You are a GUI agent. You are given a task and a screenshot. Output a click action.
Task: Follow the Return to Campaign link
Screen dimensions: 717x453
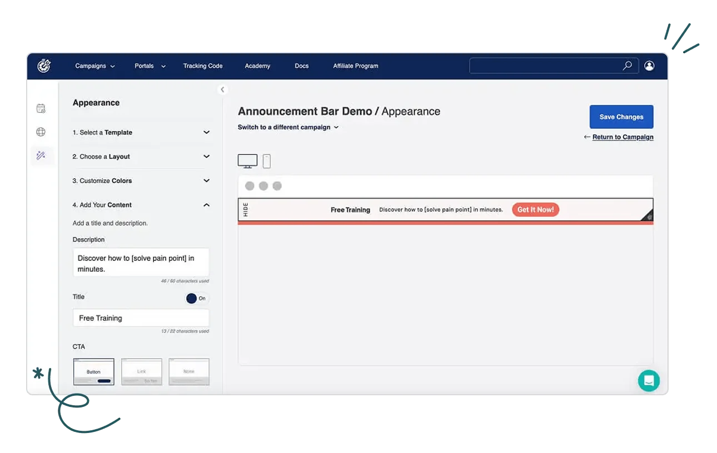click(623, 137)
